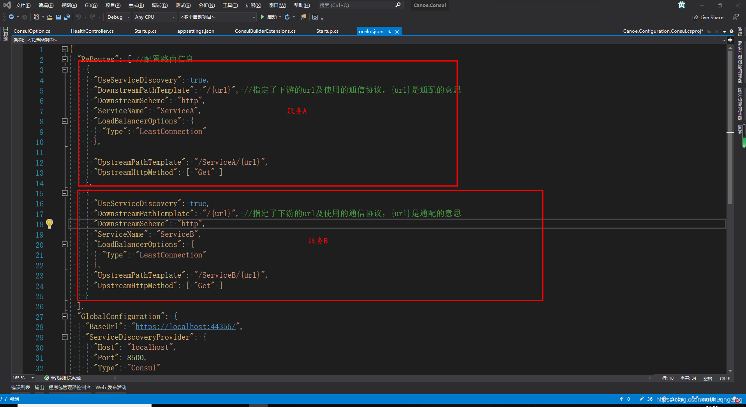Image resolution: width=746 pixels, height=407 pixels.
Task: Click the vertical scrollbar of the editor
Action: [730, 208]
